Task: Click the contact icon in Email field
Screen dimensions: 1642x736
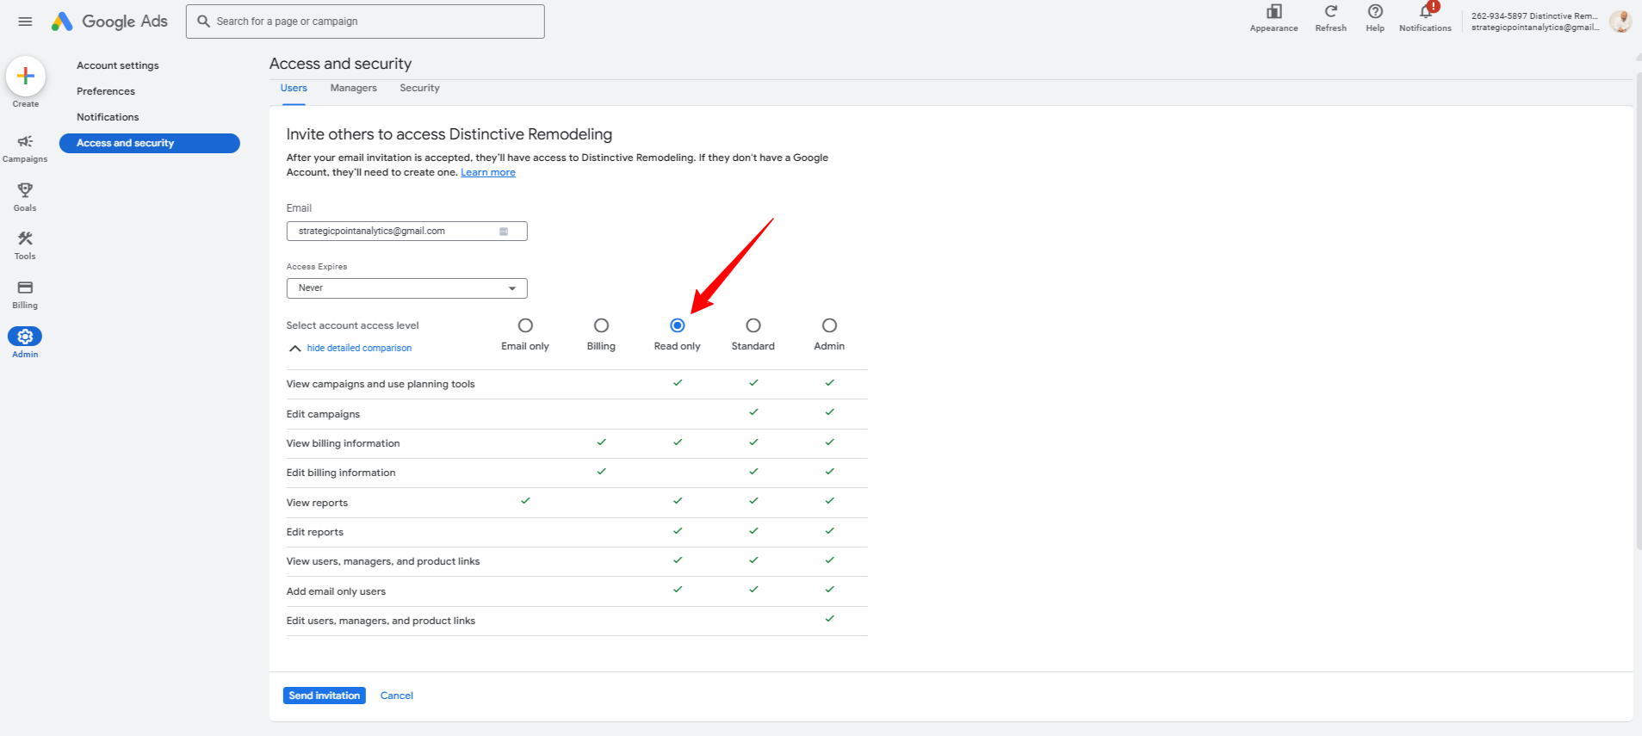Action: tap(504, 232)
